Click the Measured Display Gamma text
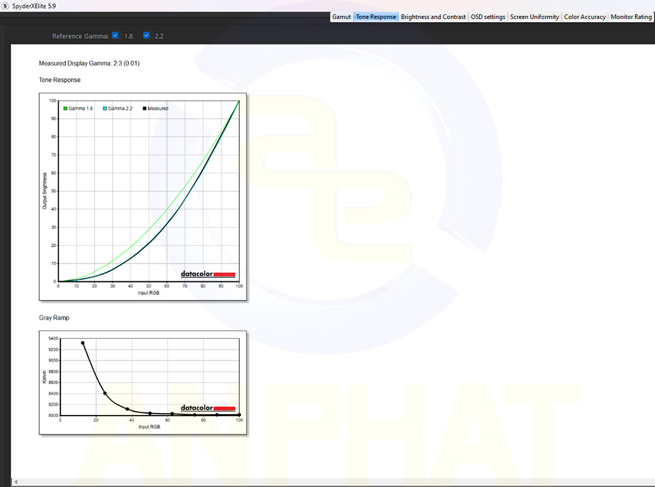This screenshot has width=655, height=487. pos(89,63)
